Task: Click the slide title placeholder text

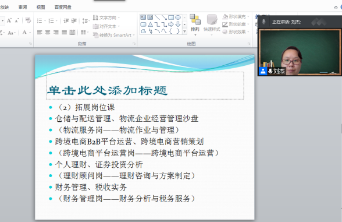Action: (108, 90)
